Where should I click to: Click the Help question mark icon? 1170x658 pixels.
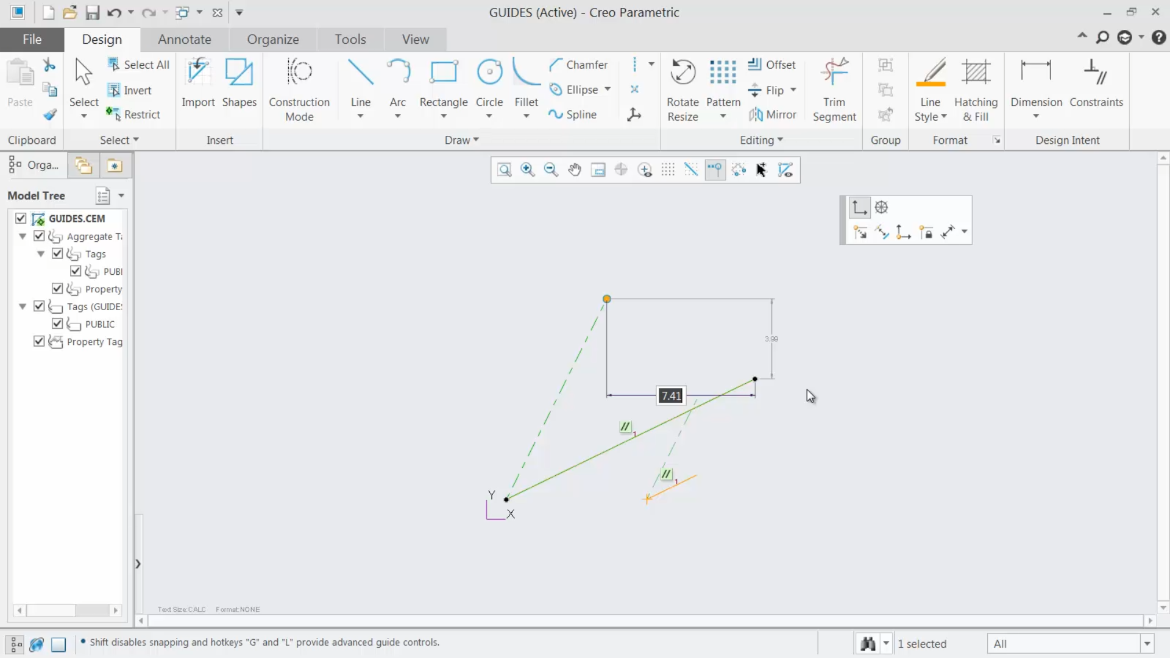tap(1158, 38)
